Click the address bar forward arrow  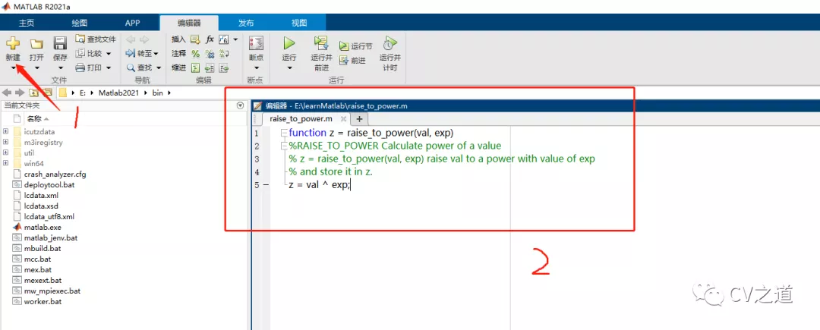pyautogui.click(x=20, y=93)
